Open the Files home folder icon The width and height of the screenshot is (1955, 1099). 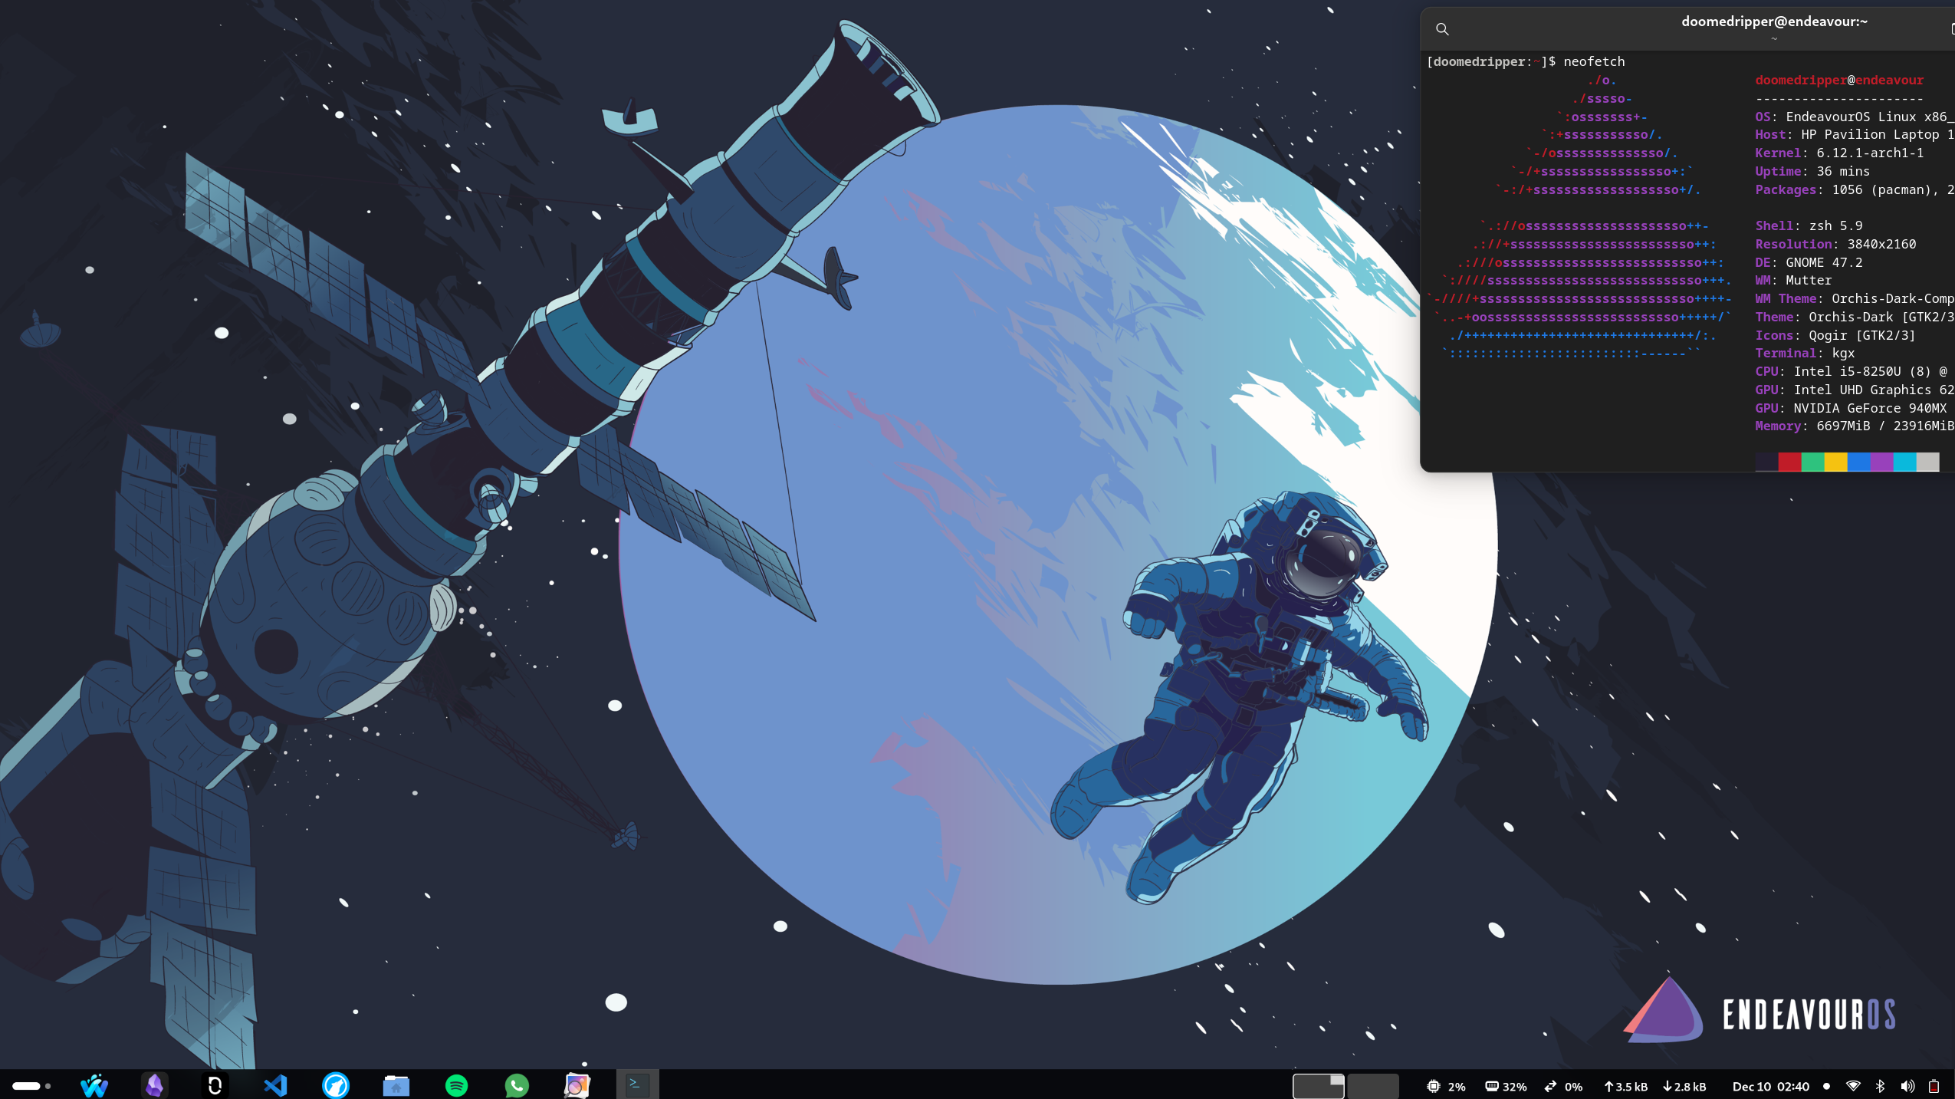(x=396, y=1085)
